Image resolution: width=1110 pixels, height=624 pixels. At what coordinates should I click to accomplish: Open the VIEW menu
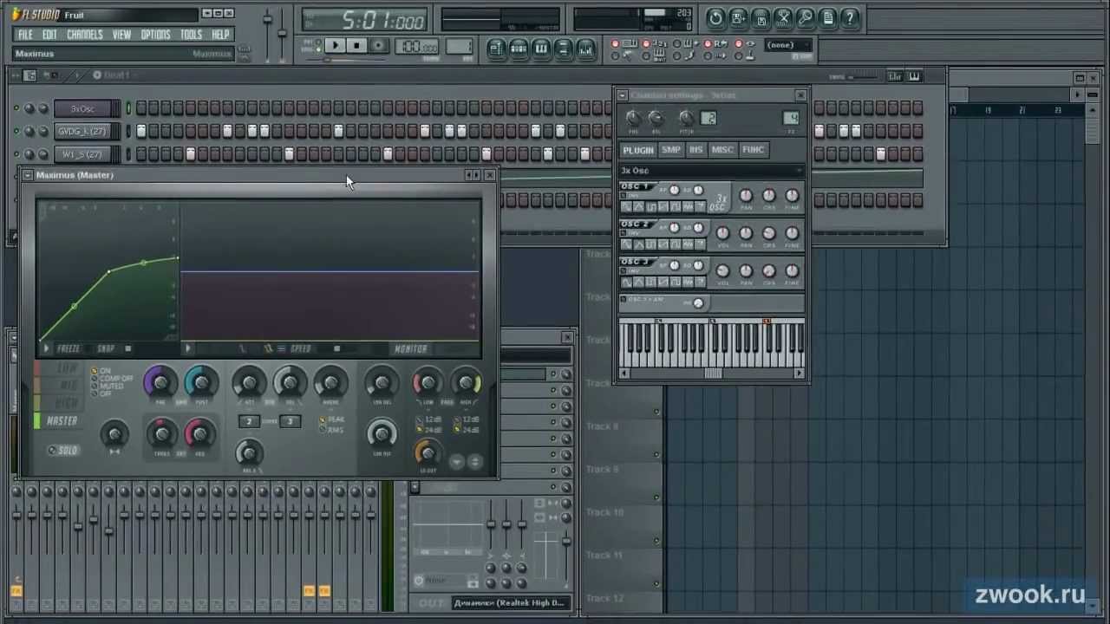(x=121, y=35)
